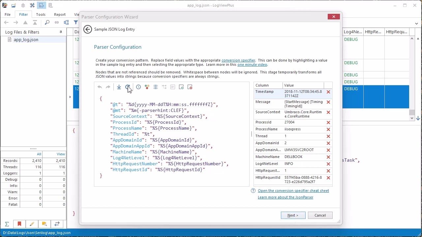
Task: Click the redo icon in wizard toolbar
Action: [x=108, y=87]
